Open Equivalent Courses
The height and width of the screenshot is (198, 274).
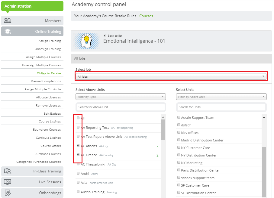coord(47,130)
